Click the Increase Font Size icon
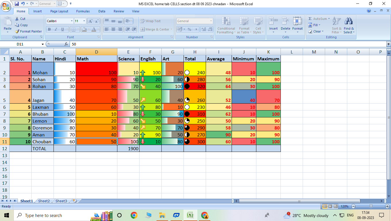This screenshot has width=391, height=221. pyautogui.click(x=91, y=21)
